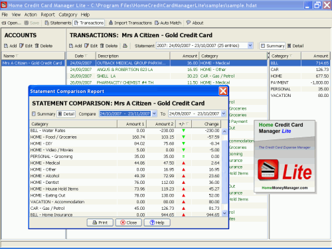Select the Transactions toolbar toggle
The height and width of the screenshot is (249, 332).
point(89,23)
